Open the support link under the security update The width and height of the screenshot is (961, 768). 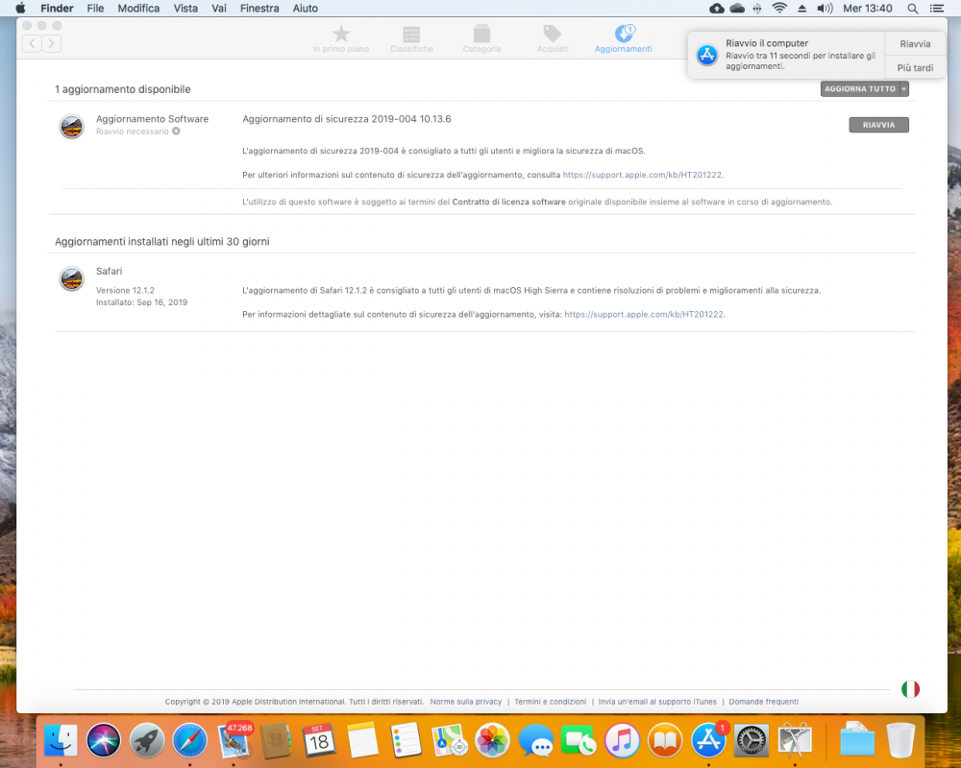pos(642,175)
